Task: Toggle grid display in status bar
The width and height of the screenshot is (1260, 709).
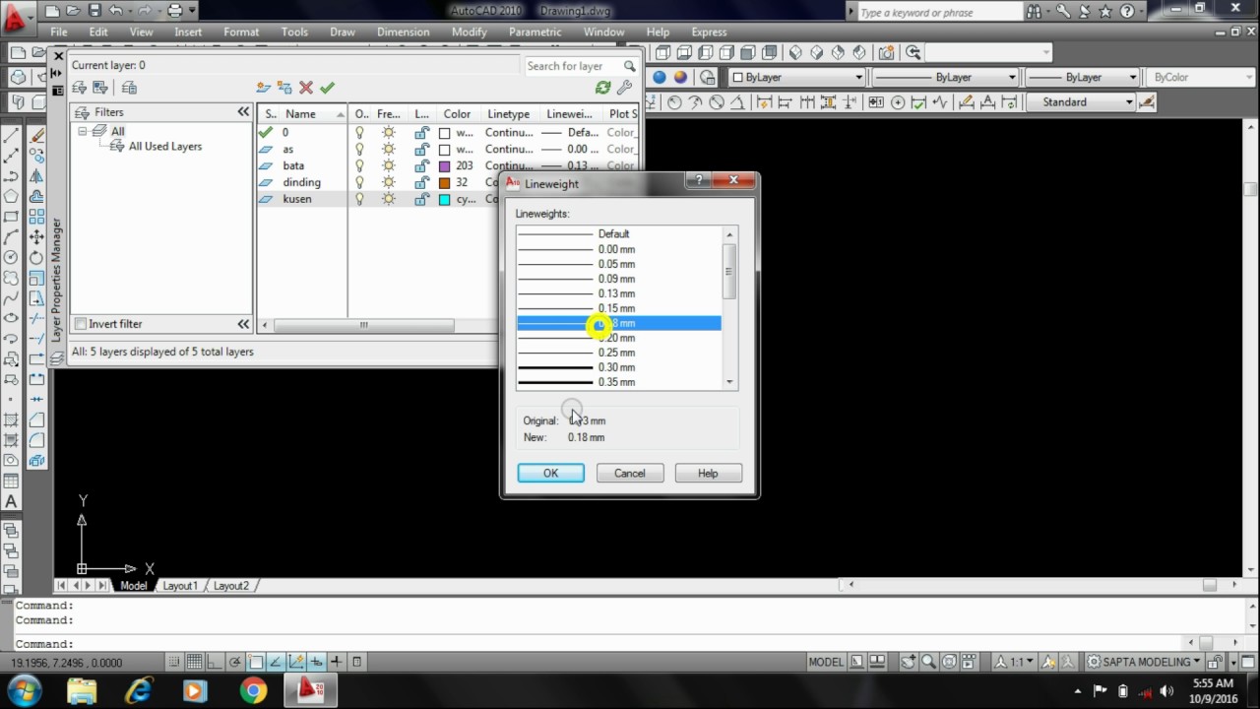Action: tap(195, 662)
